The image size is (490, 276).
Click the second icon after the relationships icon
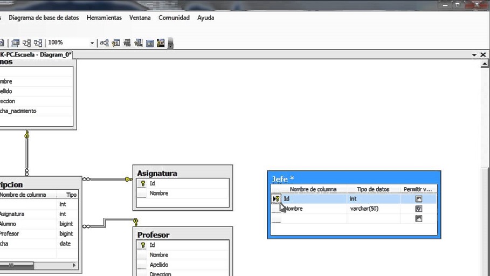(127, 43)
